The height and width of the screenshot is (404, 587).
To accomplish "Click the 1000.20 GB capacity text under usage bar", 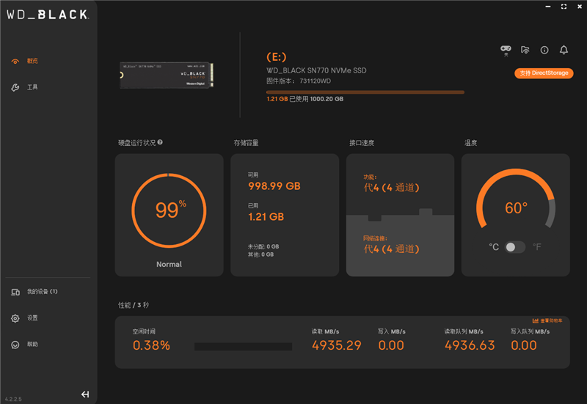I will (327, 99).
